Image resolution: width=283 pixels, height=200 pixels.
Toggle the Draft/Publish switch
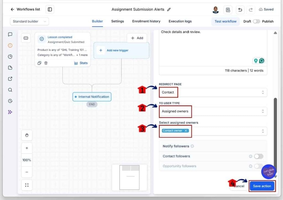(256, 22)
